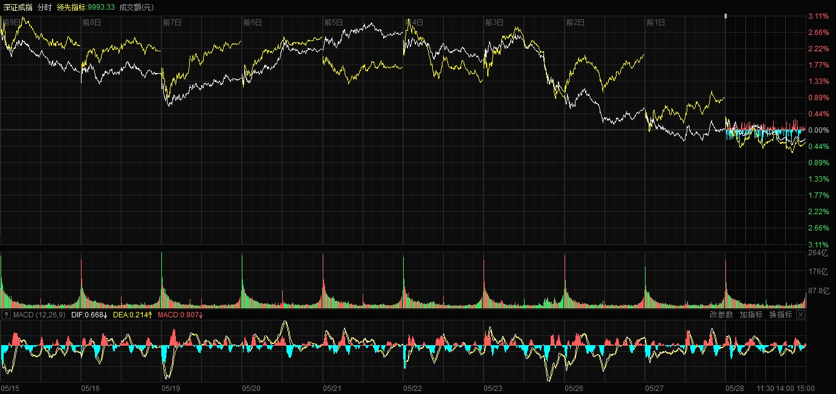Select the 前8日 day label

(x=91, y=22)
